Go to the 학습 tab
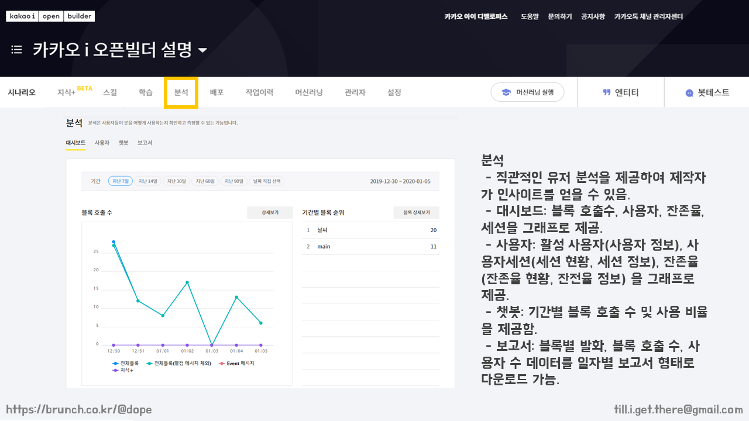 146,92
